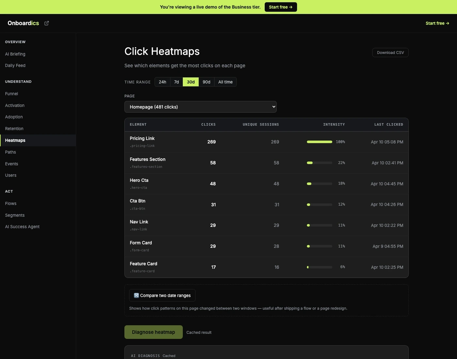Viewport: 457px width, 359px height.
Task: Select Heatmaps in the sidebar
Action: [38, 140]
